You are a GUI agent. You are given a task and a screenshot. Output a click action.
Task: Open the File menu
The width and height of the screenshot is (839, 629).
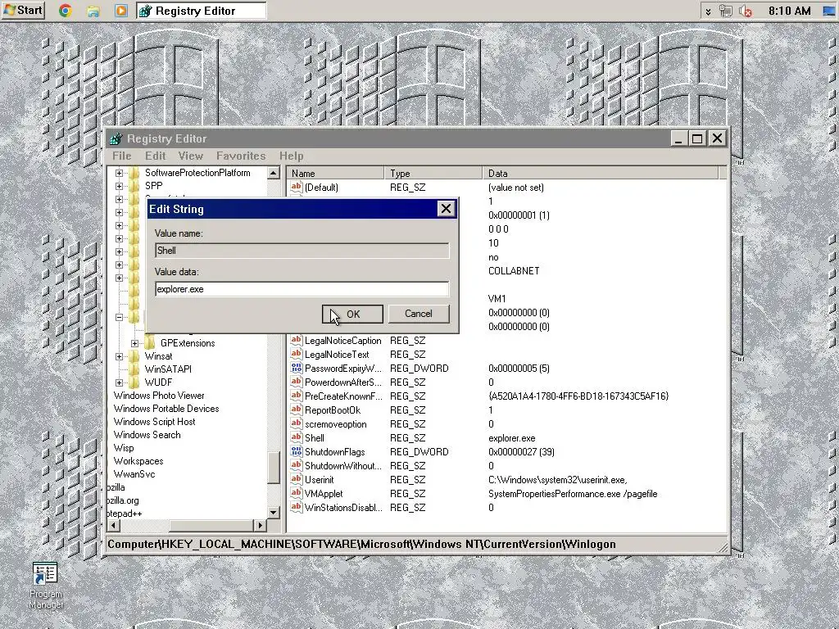[121, 156]
